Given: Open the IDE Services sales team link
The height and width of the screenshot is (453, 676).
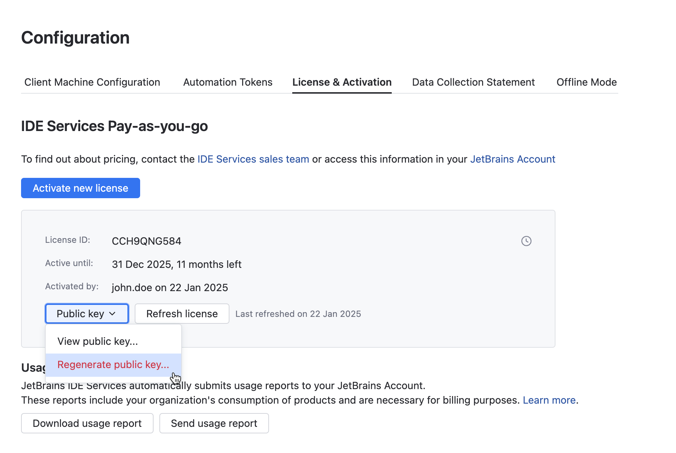Looking at the screenshot, I should tap(253, 159).
